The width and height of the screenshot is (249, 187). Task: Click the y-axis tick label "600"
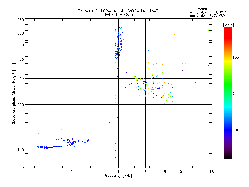(21, 33)
